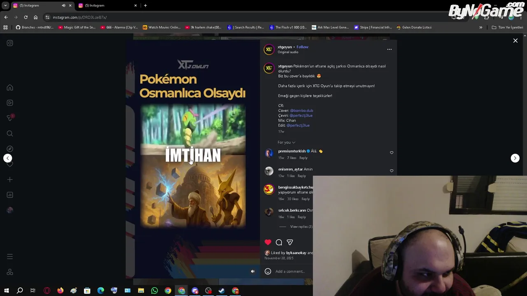
Task: Share the post via paper plane icon
Action: pyautogui.click(x=290, y=242)
